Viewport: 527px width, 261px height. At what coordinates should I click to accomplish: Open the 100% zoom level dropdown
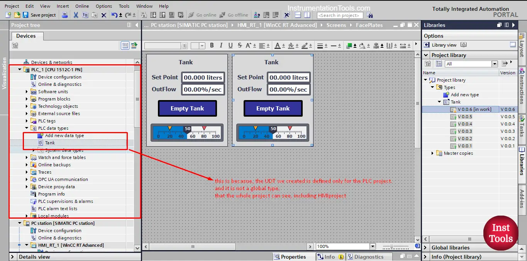tap(373, 246)
